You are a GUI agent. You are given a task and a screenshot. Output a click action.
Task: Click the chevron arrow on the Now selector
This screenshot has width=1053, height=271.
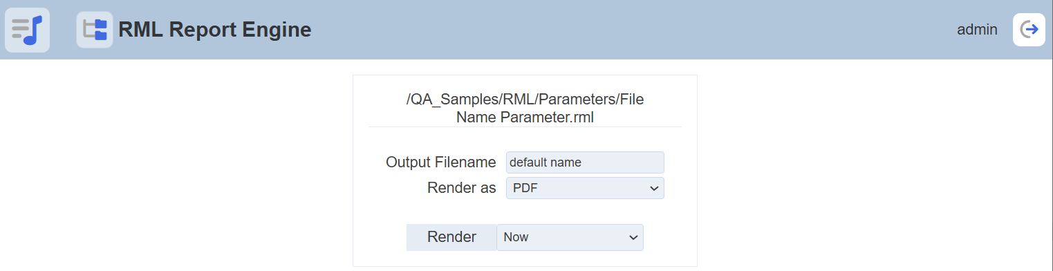coord(633,238)
